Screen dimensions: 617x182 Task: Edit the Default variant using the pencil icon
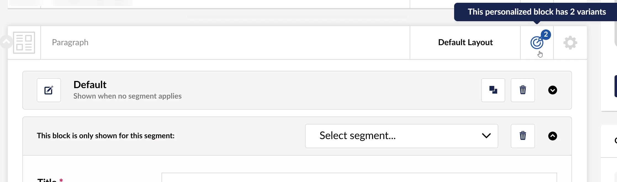[49, 90]
